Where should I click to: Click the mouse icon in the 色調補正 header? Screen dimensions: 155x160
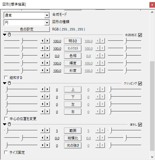coord(9,35)
